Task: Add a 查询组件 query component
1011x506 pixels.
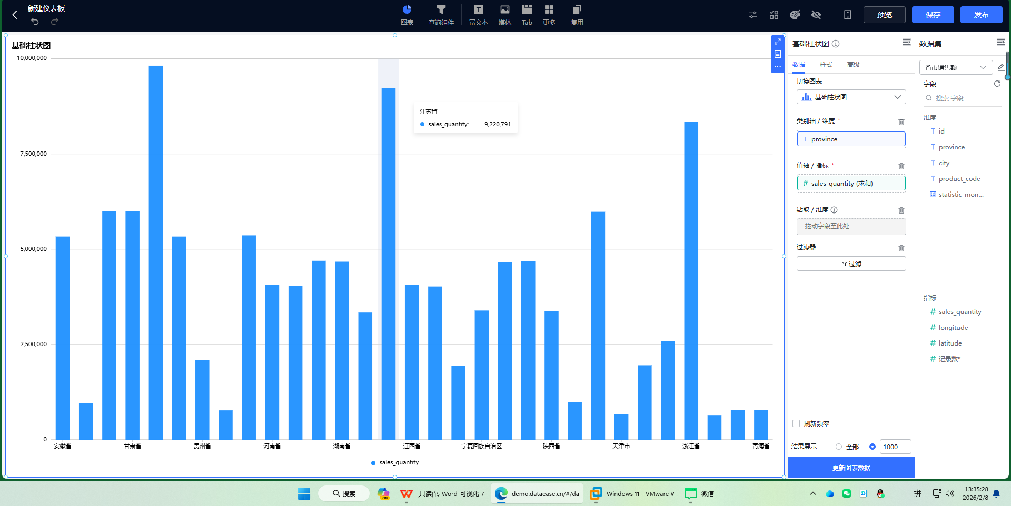Action: click(441, 15)
